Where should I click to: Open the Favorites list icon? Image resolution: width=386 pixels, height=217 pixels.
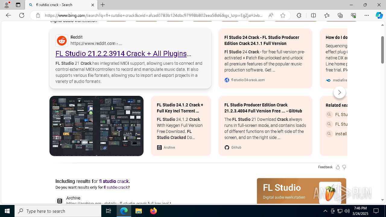[327, 15]
